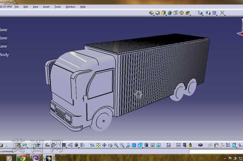The width and height of the screenshot is (243, 161).
Task: Click the Normal View icon
Action: (128, 145)
